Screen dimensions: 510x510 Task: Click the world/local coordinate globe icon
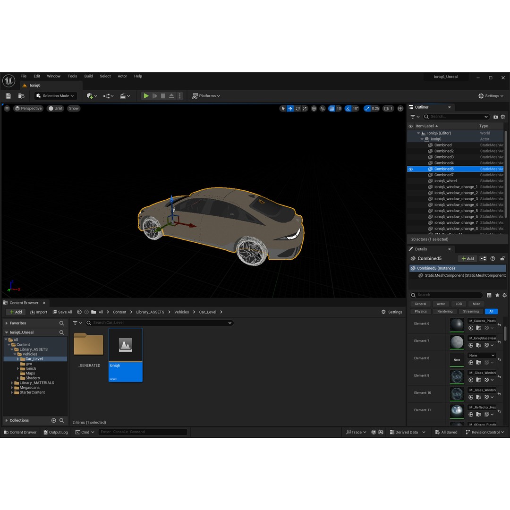[x=314, y=108]
